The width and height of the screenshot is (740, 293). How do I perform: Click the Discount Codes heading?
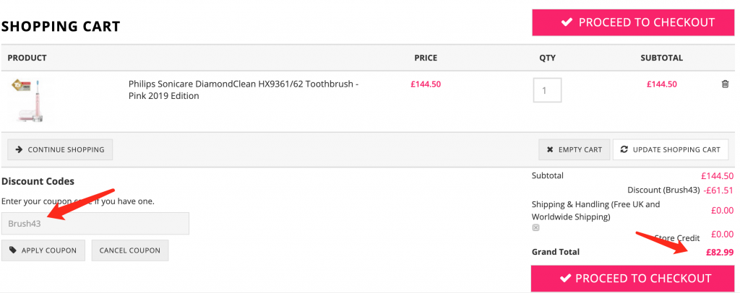pyautogui.click(x=38, y=181)
